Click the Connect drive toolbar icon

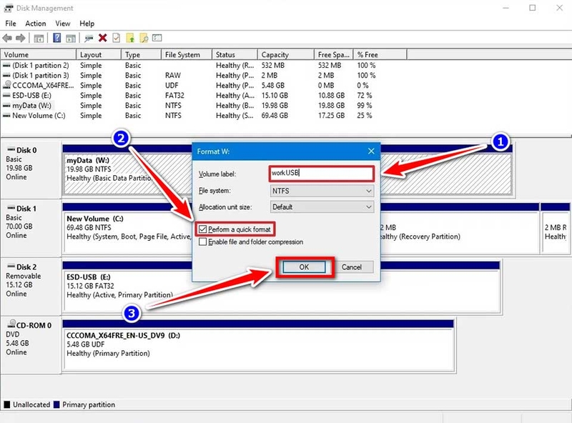point(89,38)
